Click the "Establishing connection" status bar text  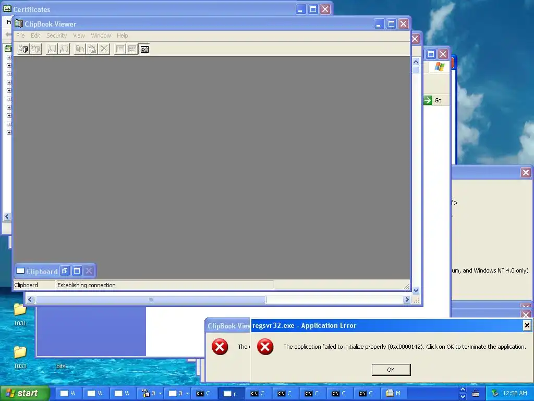tap(86, 285)
